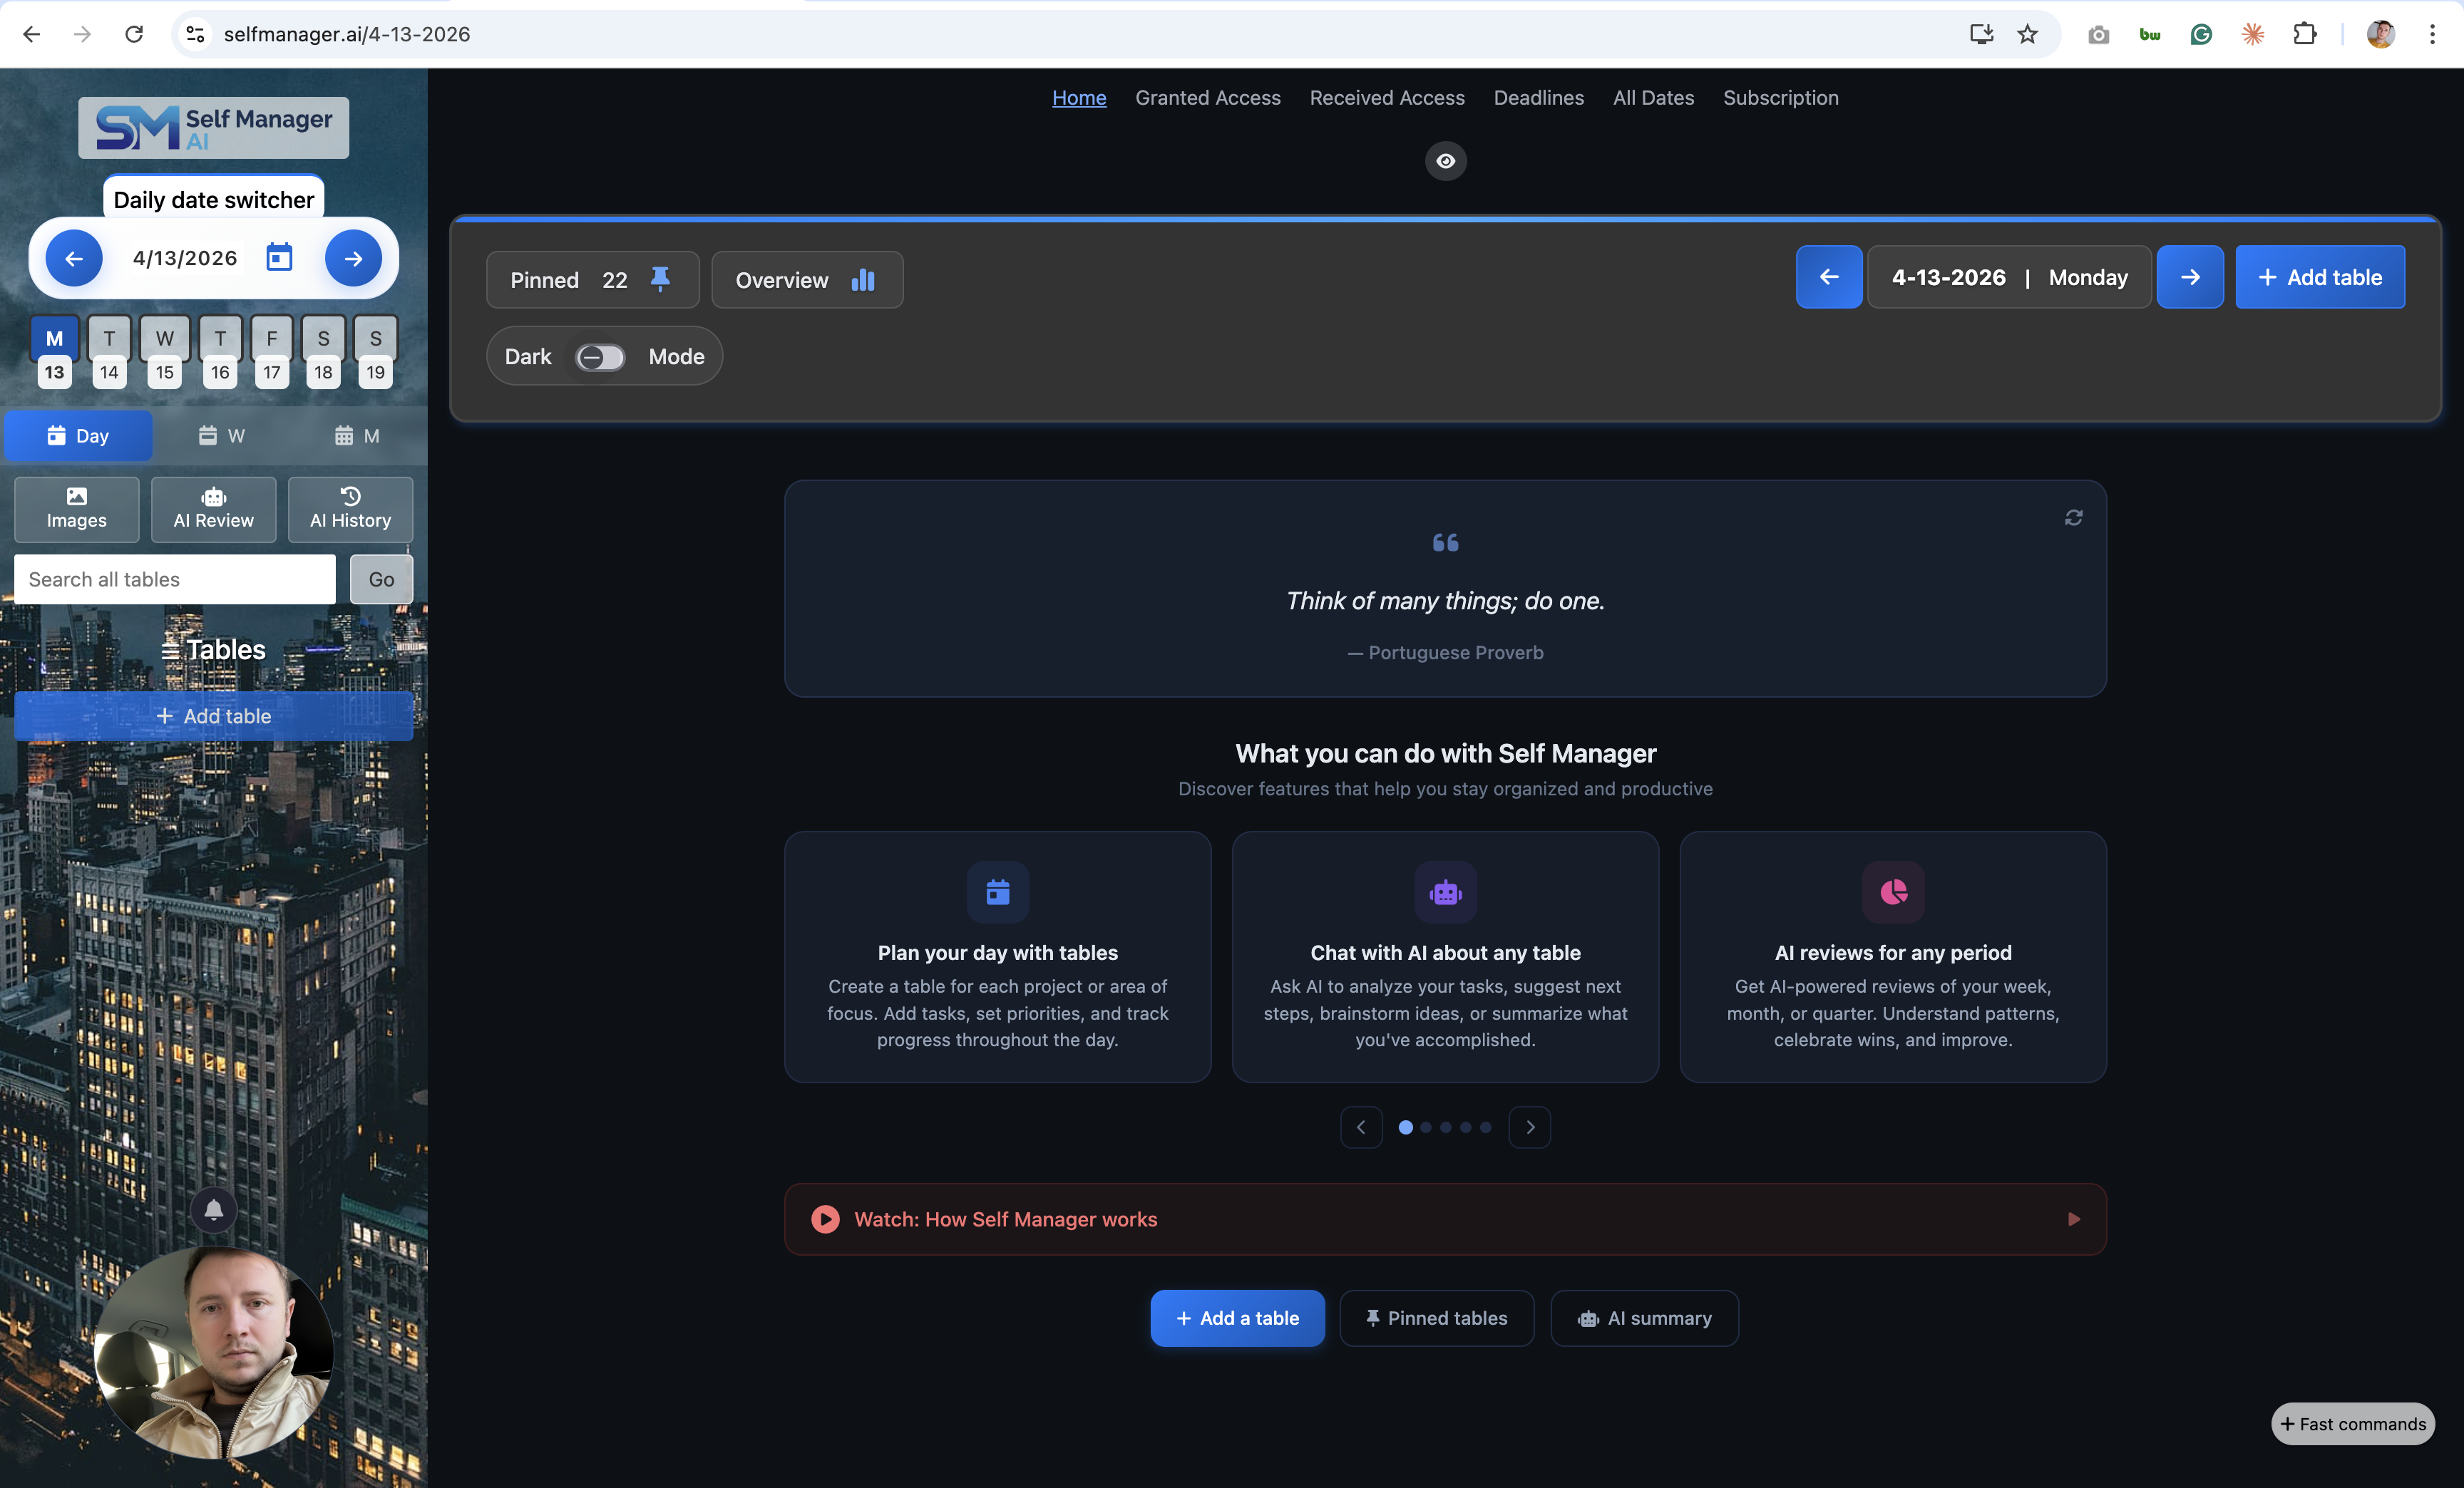Viewport: 2464px width, 1488px height.
Task: Open the Overview chart button
Action: [x=806, y=280]
